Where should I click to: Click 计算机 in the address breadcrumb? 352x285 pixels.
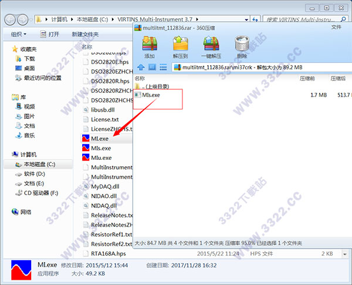coord(59,19)
